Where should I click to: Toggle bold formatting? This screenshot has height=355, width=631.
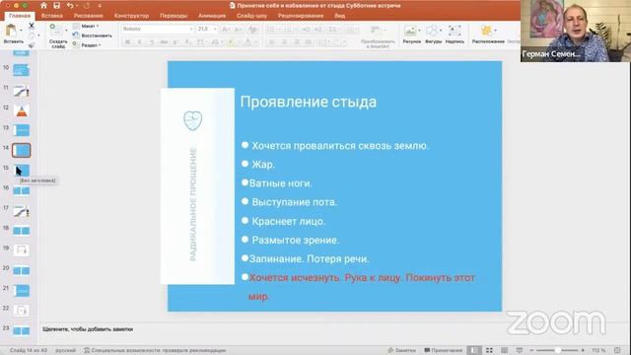click(127, 41)
